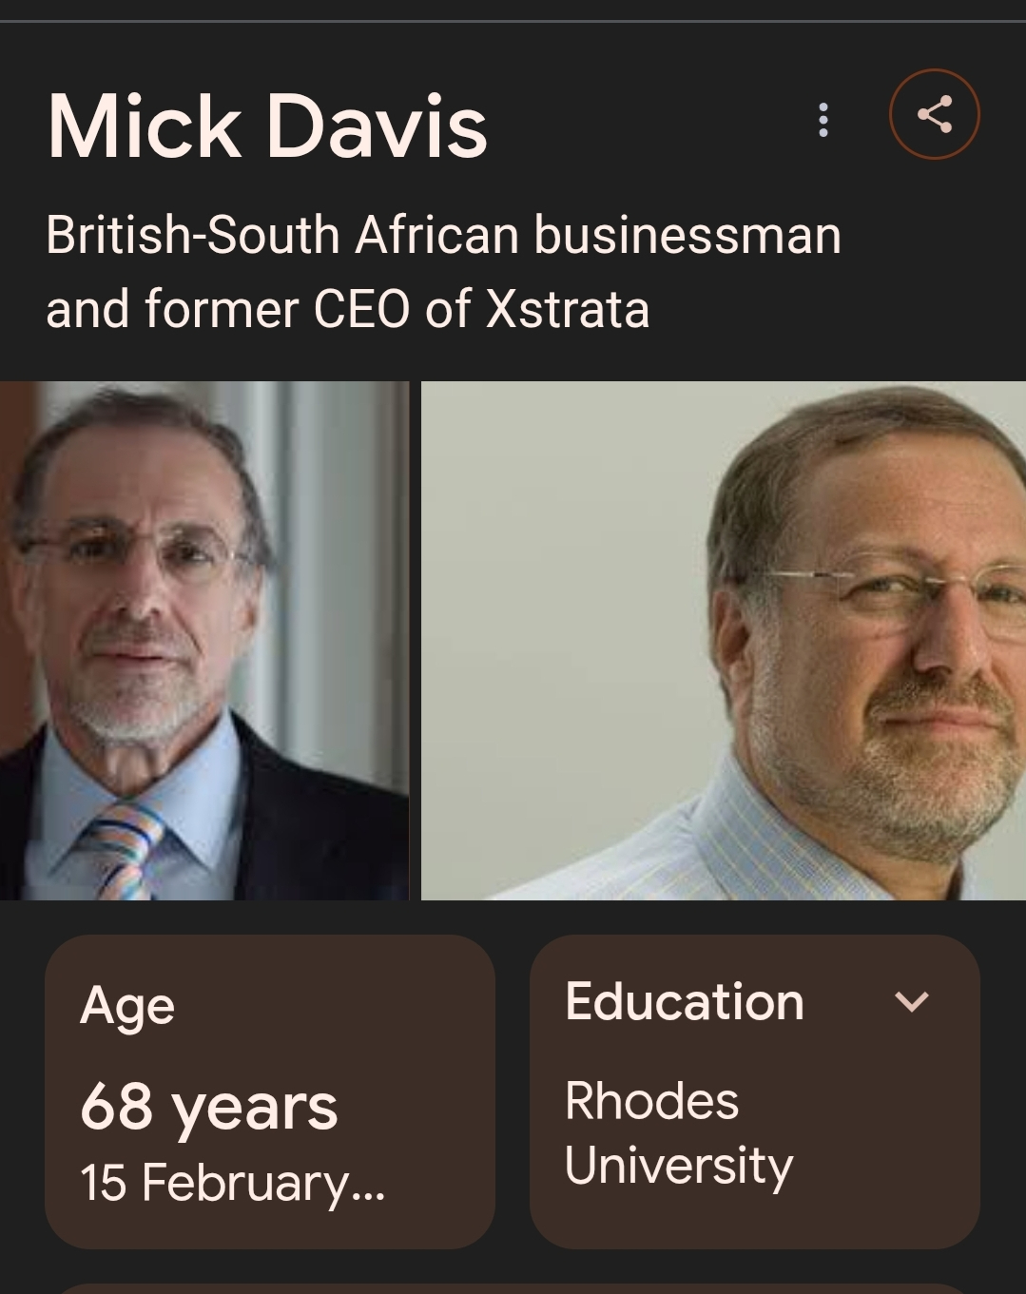Tap the striped tie in the left photo
This screenshot has height=1294, width=1026.
pyautogui.click(x=124, y=846)
